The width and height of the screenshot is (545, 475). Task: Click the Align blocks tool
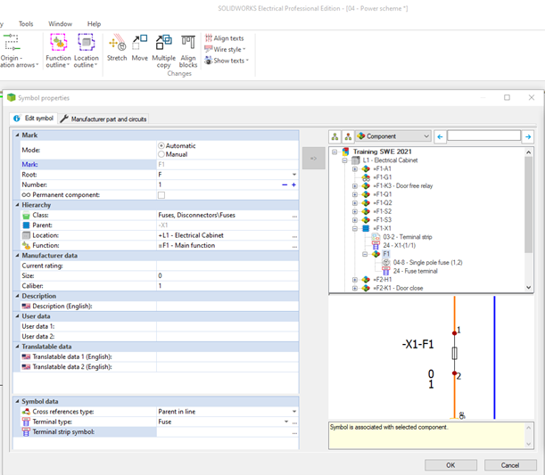[188, 50]
